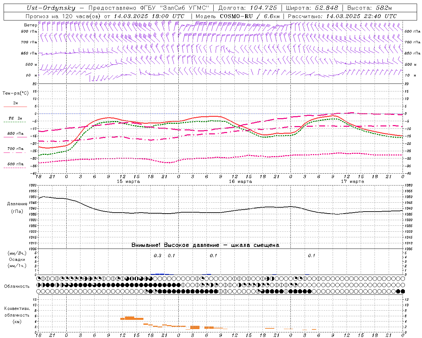This screenshot has height=338, width=422.
Task: Click 'Модель COSMO-RU / 6.6км' text
Action: 238,16
